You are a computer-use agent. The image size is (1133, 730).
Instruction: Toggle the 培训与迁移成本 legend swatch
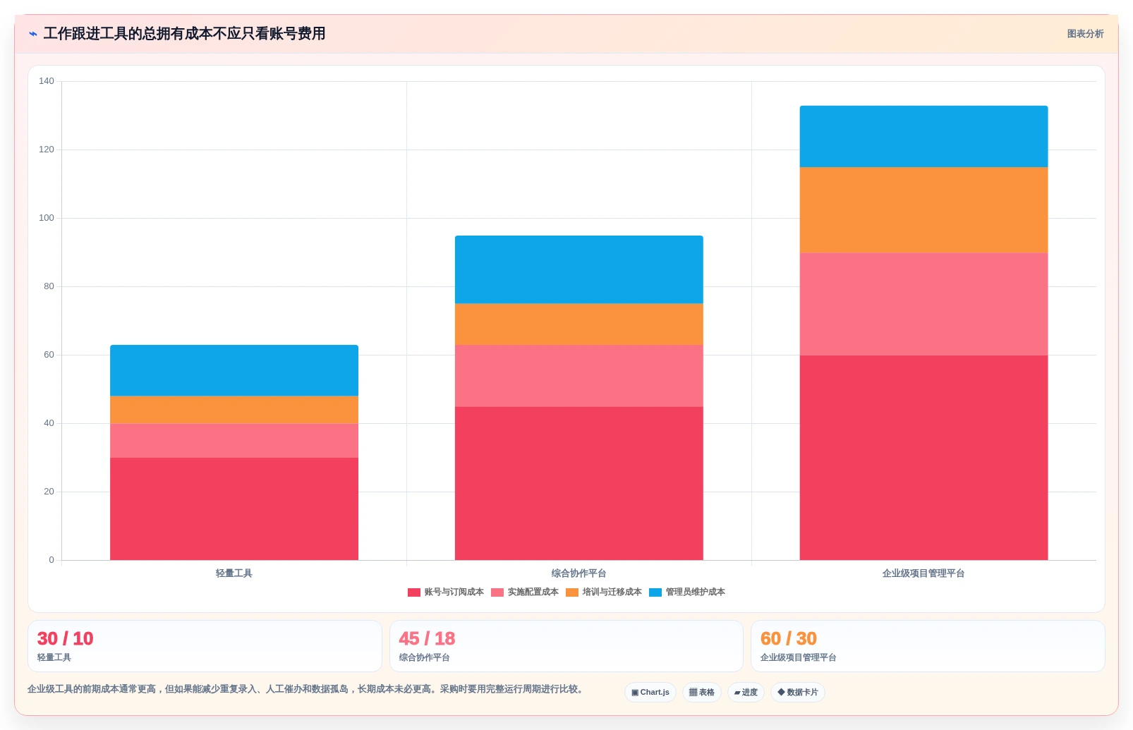click(572, 592)
